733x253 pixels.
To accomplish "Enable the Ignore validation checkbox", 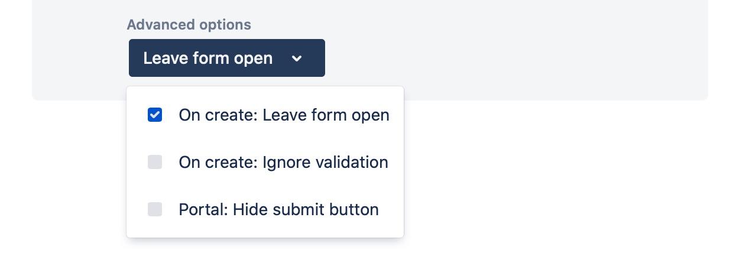I will (x=155, y=162).
